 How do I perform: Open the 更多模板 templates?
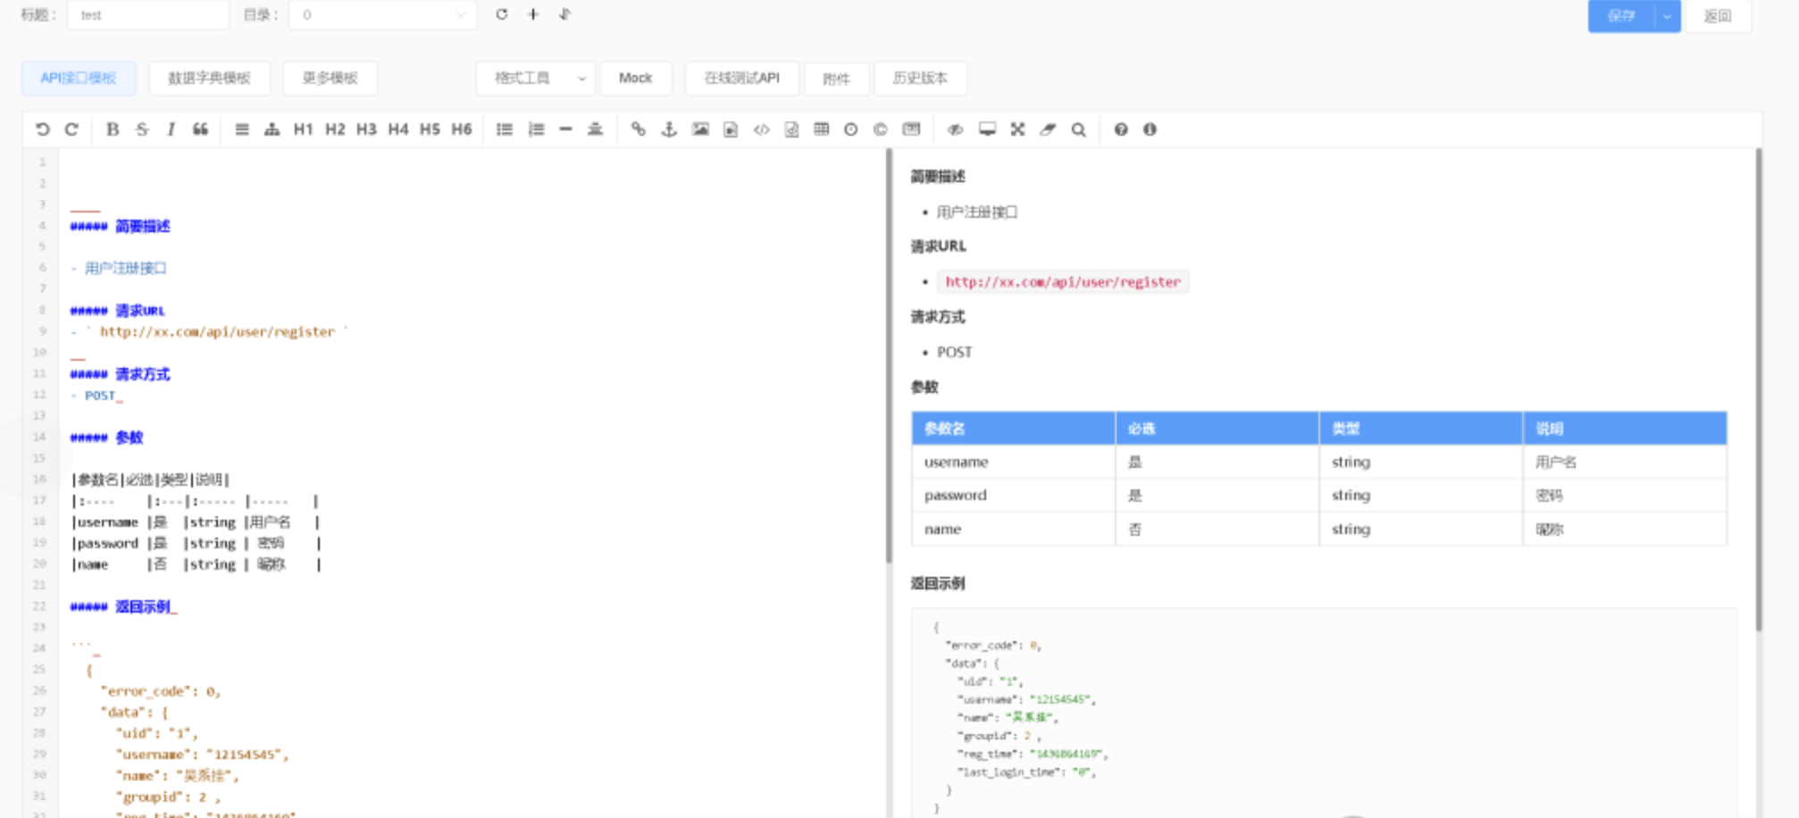pyautogui.click(x=331, y=79)
